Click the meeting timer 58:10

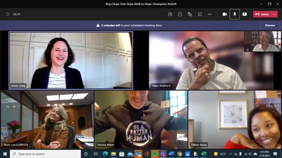pos(17,14)
